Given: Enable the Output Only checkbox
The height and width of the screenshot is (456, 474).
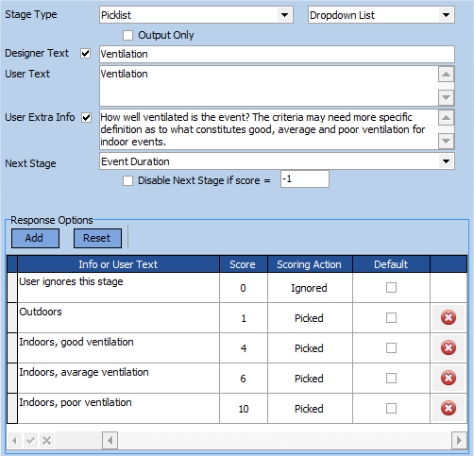Looking at the screenshot, I should [x=127, y=35].
